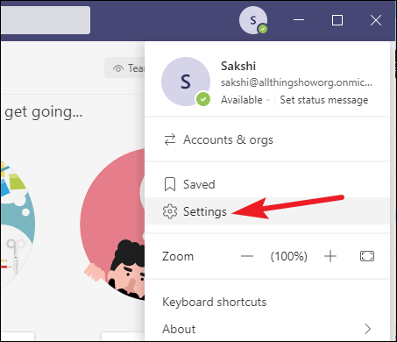Maximize the Teams window
Image resolution: width=397 pixels, height=342 pixels.
point(337,20)
